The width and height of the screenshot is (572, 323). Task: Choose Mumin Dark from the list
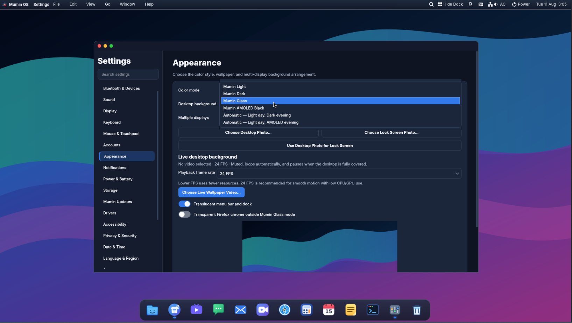(x=340, y=94)
